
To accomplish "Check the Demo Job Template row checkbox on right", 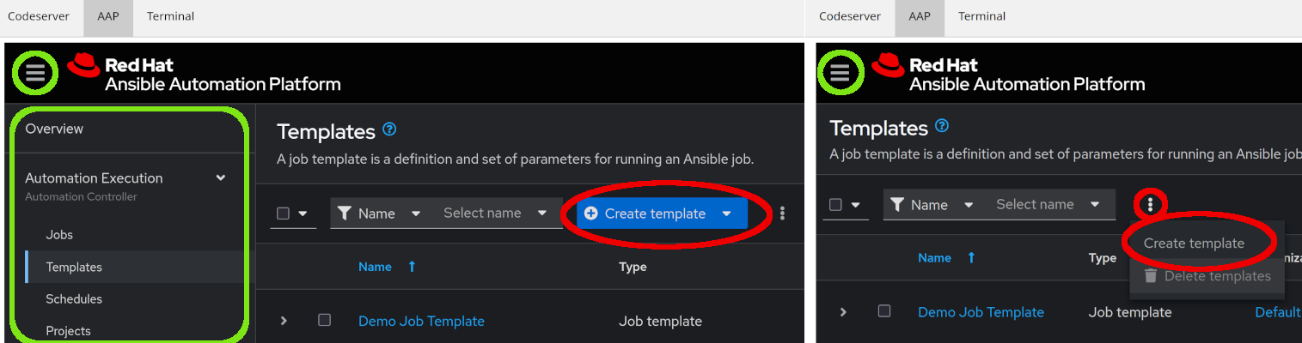I will pyautogui.click(x=884, y=311).
